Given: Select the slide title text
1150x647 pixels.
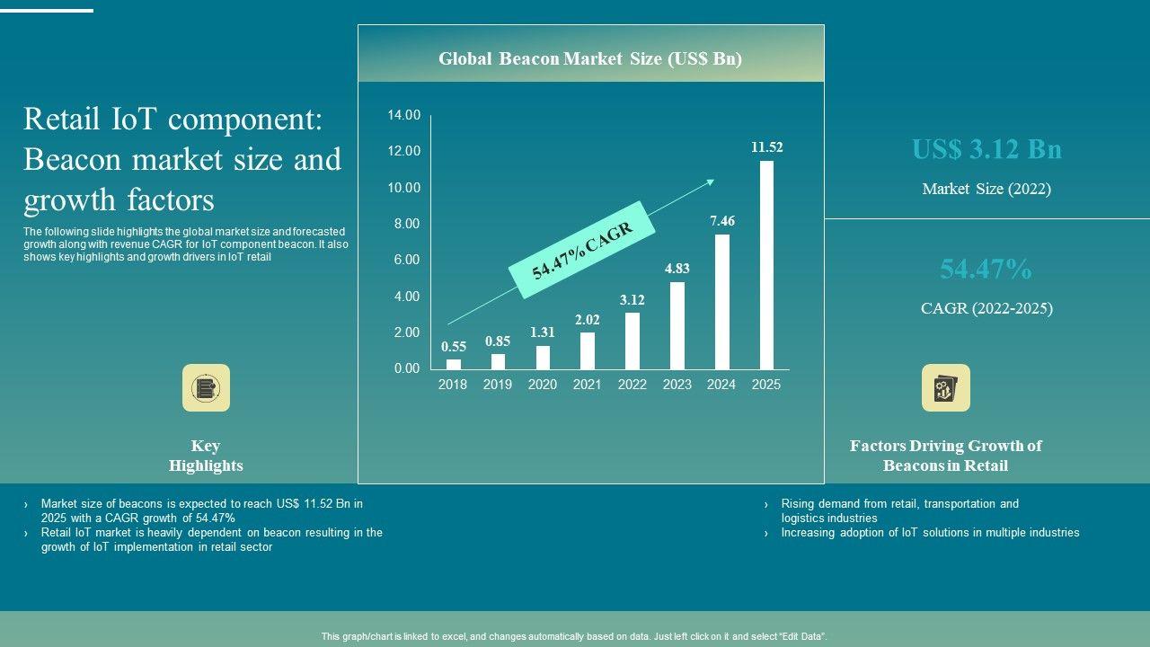Looking at the screenshot, I should click(182, 159).
